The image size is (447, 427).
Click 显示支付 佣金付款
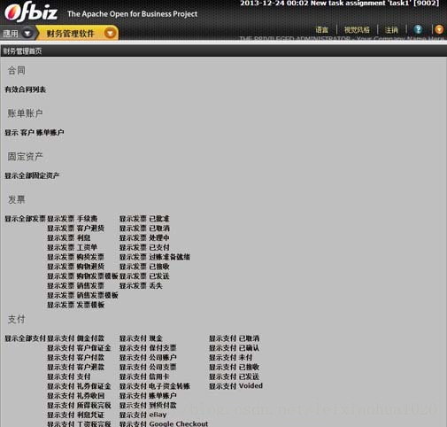pyautogui.click(x=76, y=338)
